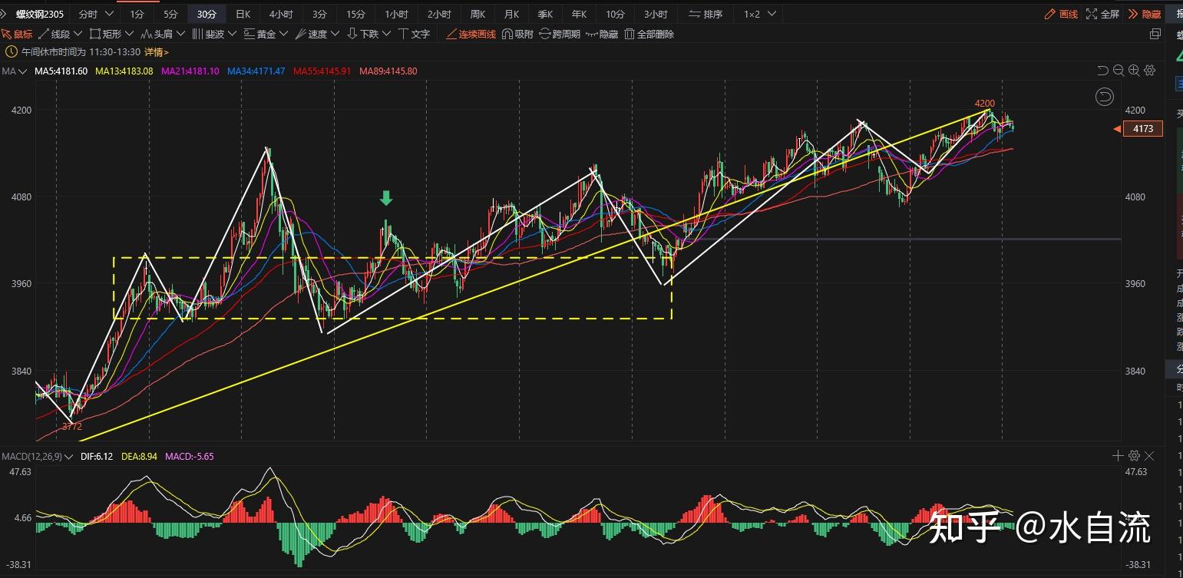Screen dimensions: 1183x578
Task: Zoom out the chart with magnifier minus icon
Action: click(x=1119, y=71)
